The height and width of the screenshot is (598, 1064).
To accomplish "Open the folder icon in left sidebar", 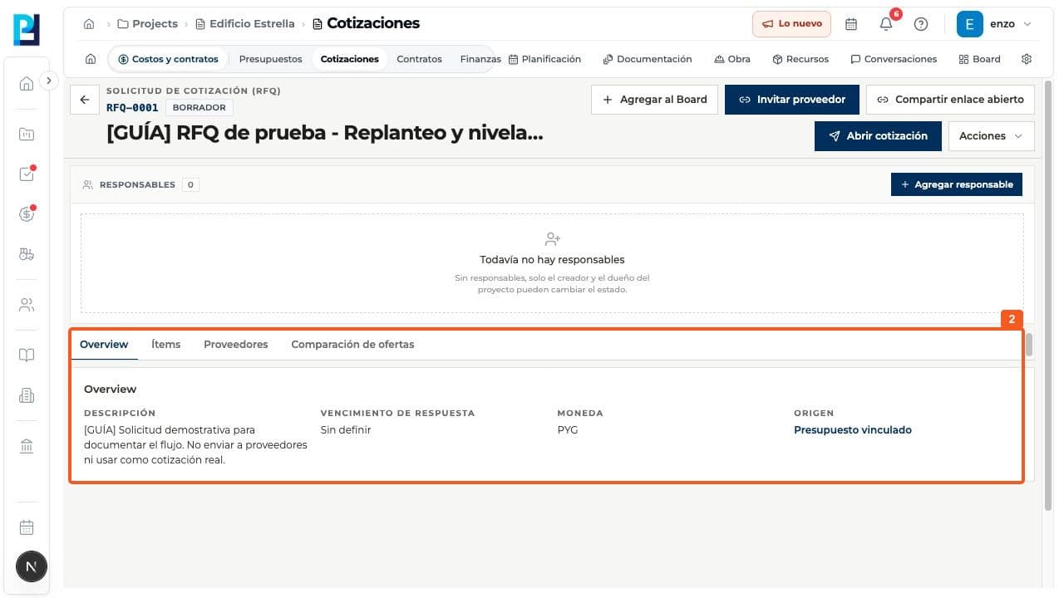I will tap(27, 134).
